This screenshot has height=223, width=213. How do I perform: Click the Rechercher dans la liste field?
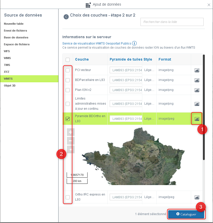point(172,22)
